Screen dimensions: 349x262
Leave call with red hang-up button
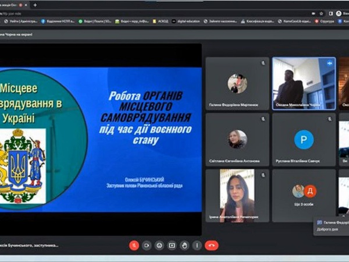(212, 246)
